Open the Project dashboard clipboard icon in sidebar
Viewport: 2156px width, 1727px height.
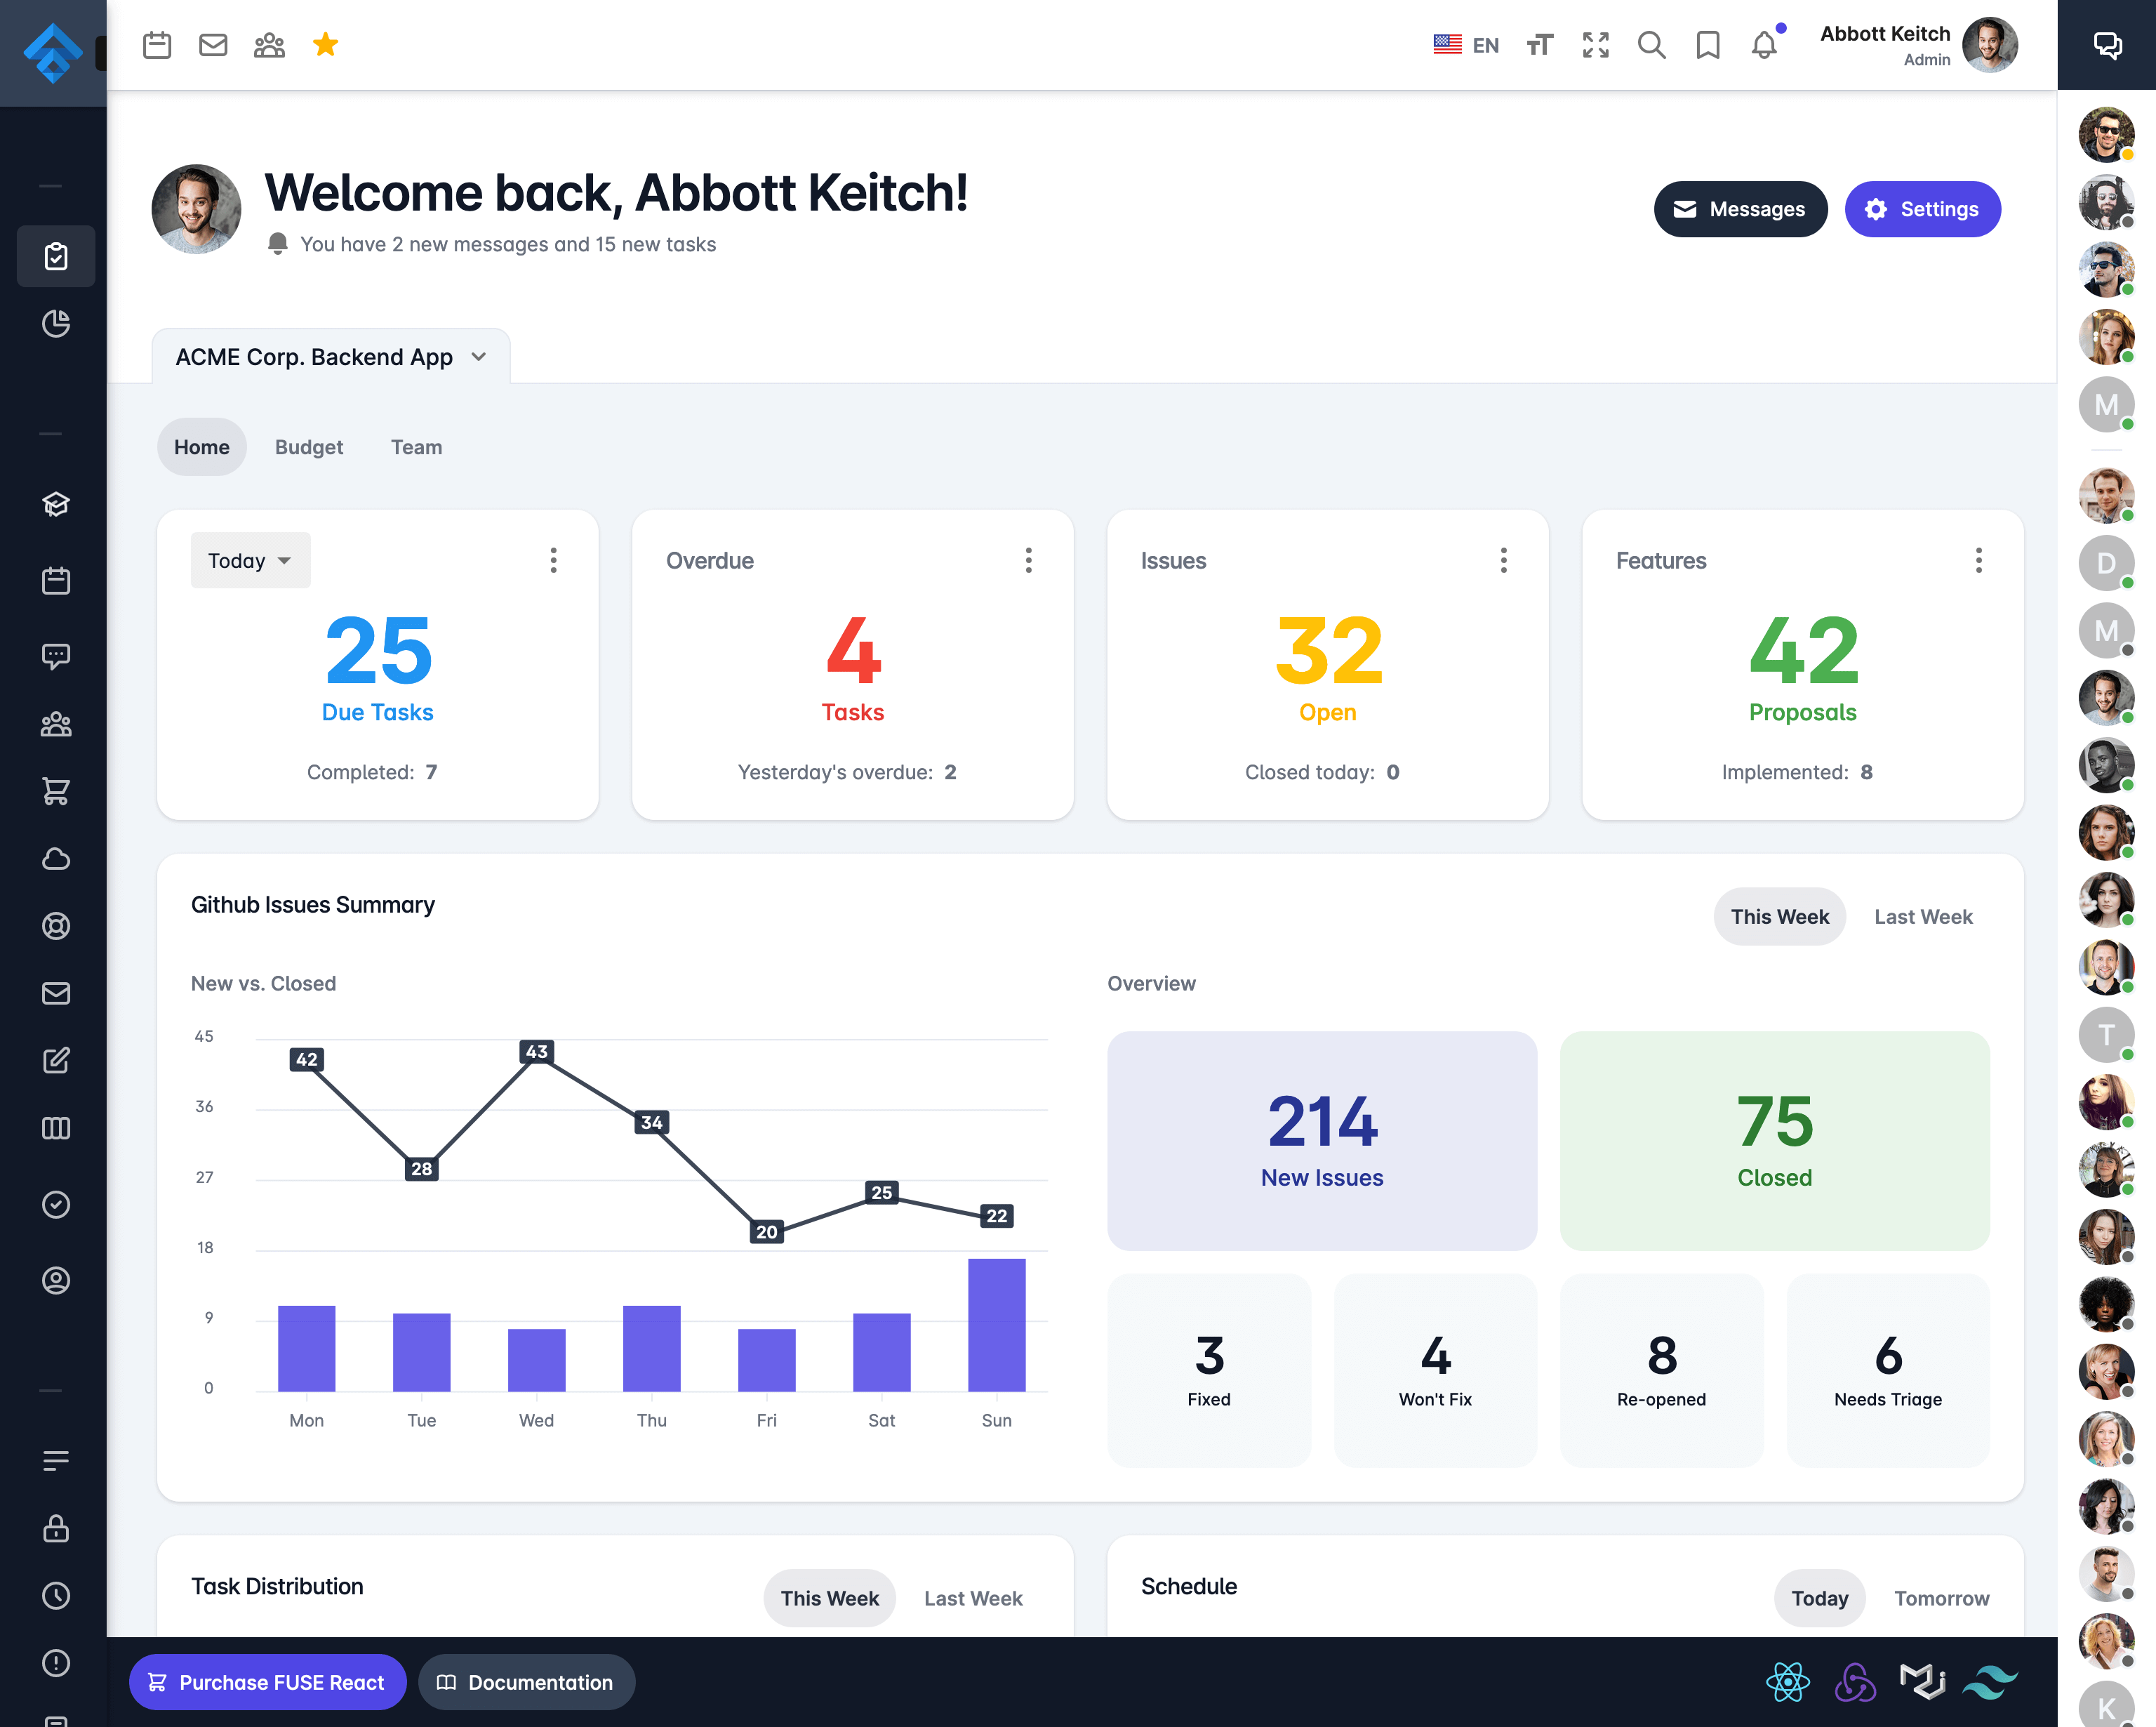[56, 256]
